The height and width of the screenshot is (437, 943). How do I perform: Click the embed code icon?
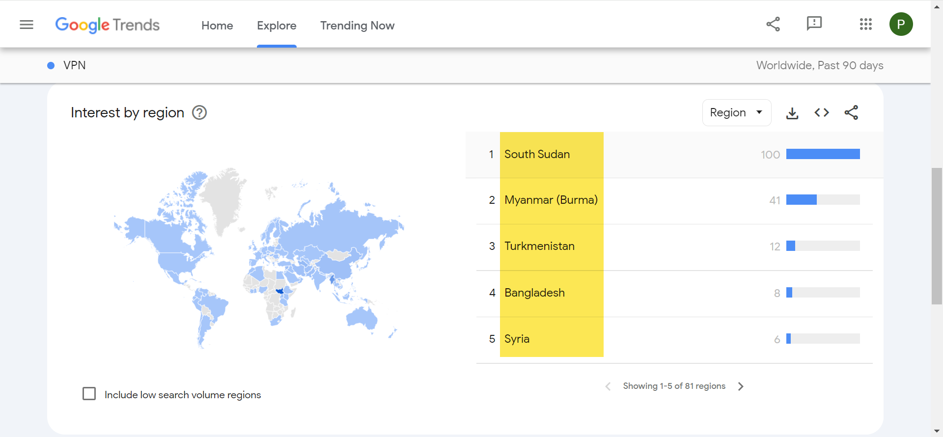(822, 112)
